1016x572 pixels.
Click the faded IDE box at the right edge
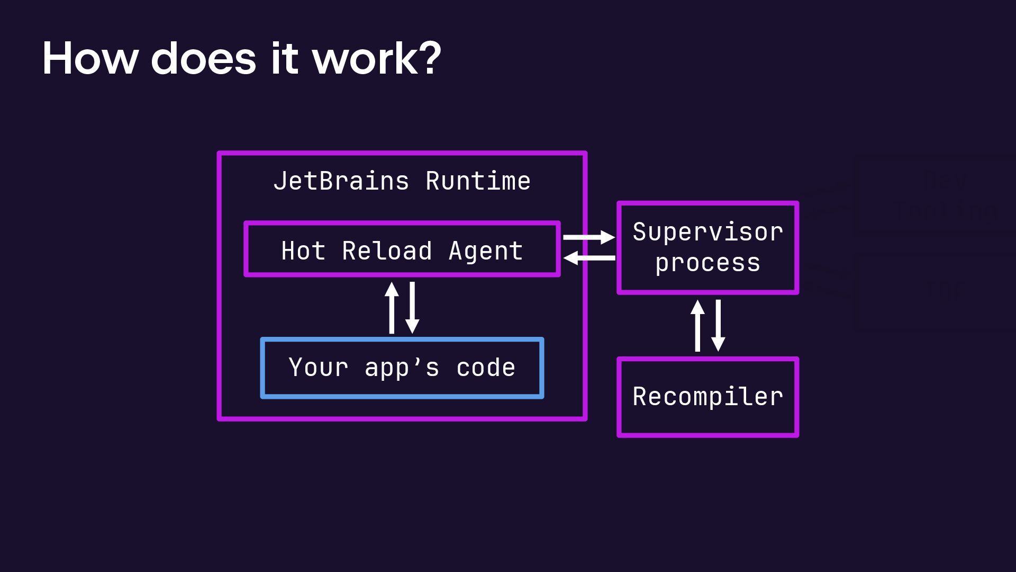[x=945, y=291]
